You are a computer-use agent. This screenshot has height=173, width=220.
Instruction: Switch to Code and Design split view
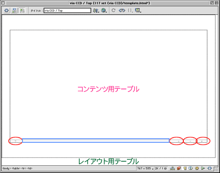[14, 11]
